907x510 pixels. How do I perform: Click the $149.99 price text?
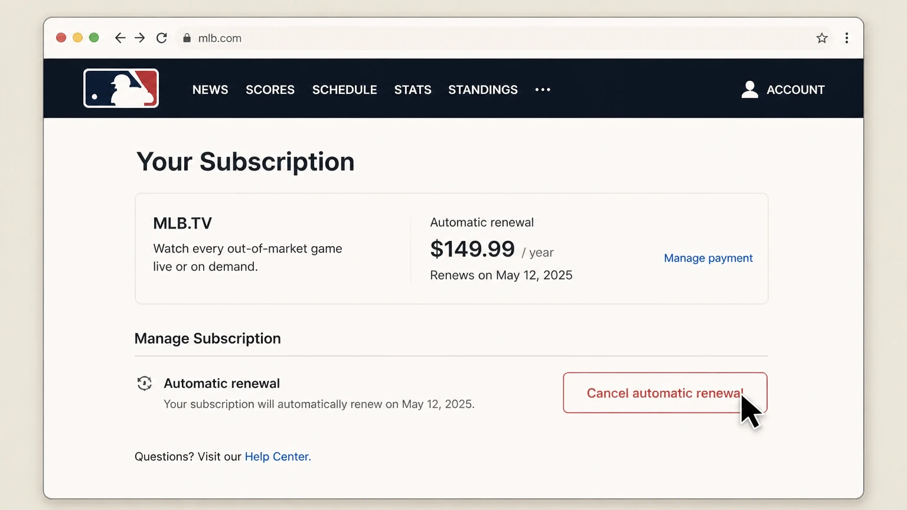[472, 249]
